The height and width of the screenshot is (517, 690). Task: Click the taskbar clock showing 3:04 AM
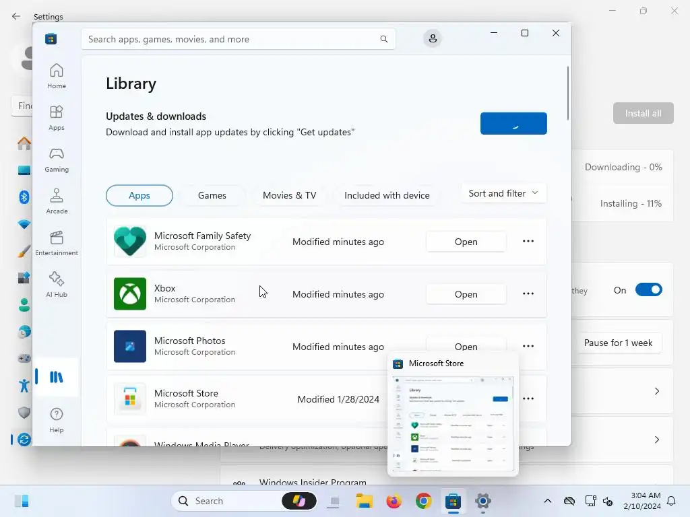tap(642, 501)
